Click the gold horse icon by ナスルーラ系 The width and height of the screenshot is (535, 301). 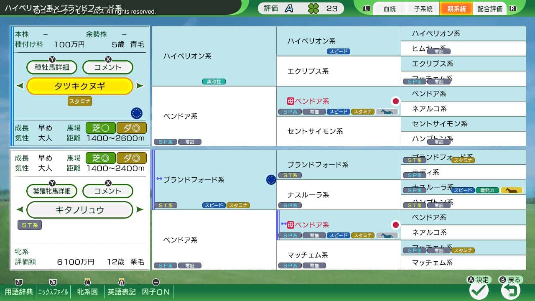512,190
